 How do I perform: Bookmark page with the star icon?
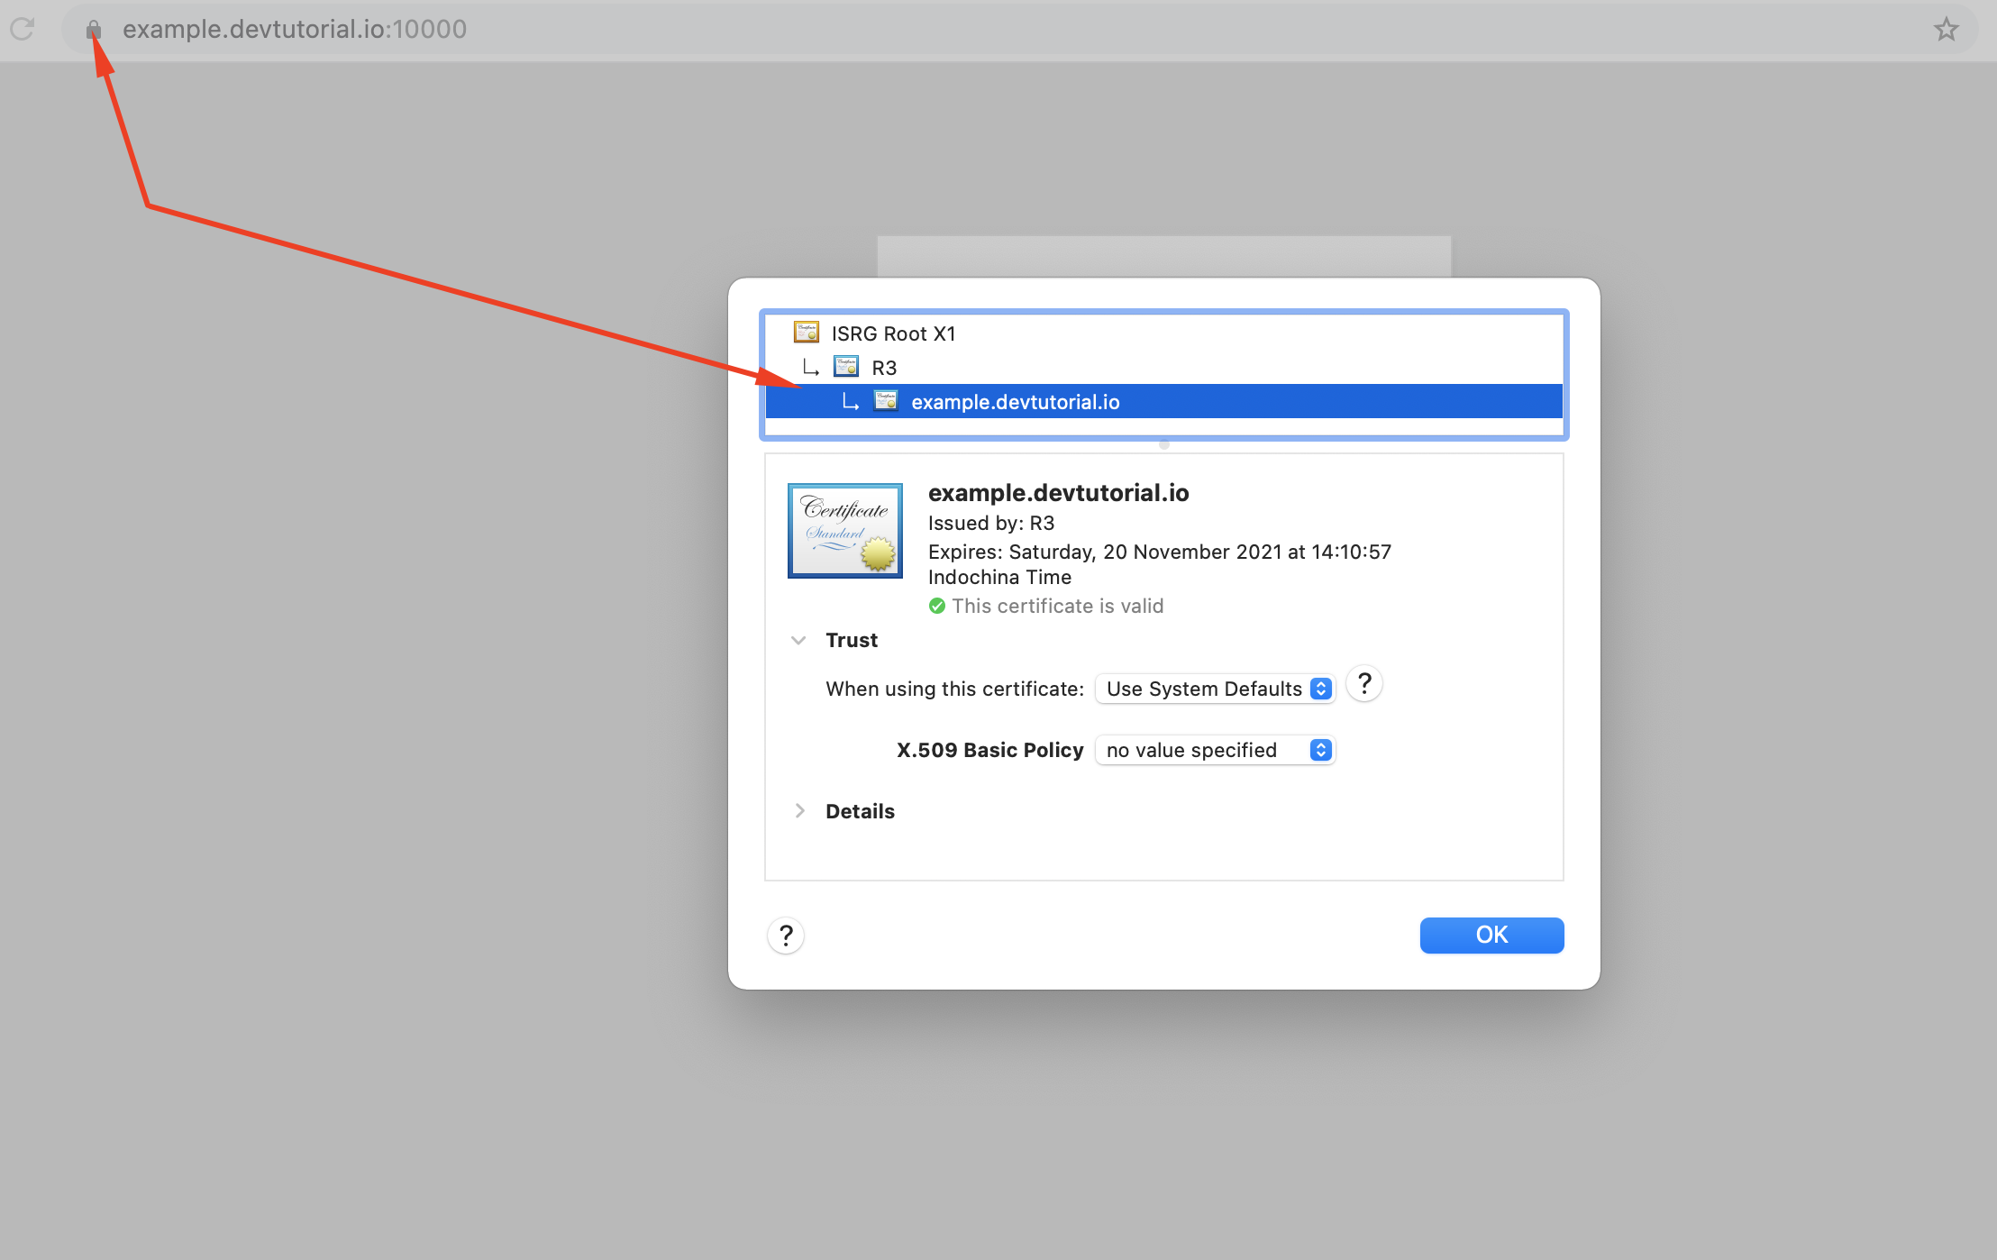pos(1946,29)
